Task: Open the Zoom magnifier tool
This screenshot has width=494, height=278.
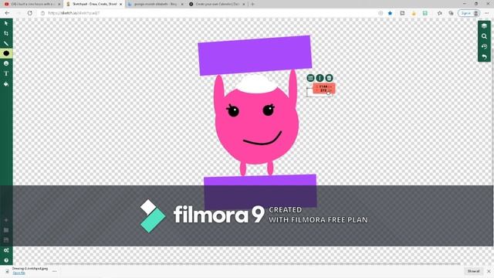Action: coord(484,36)
